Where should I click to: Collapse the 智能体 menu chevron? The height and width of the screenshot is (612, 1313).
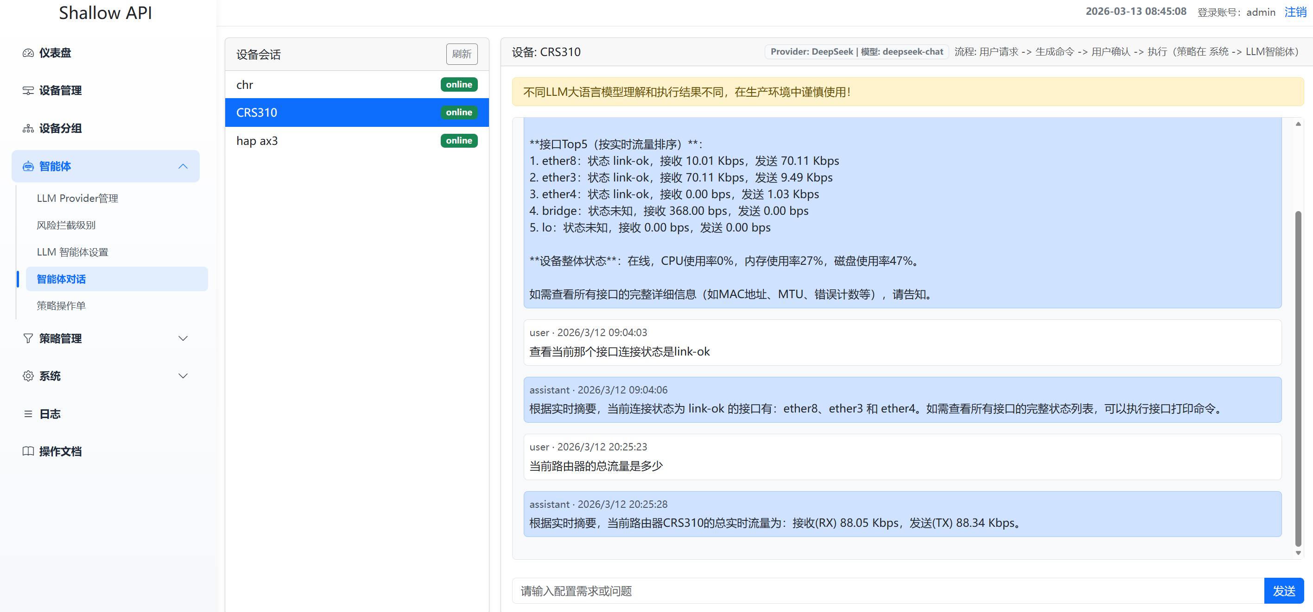click(x=183, y=167)
